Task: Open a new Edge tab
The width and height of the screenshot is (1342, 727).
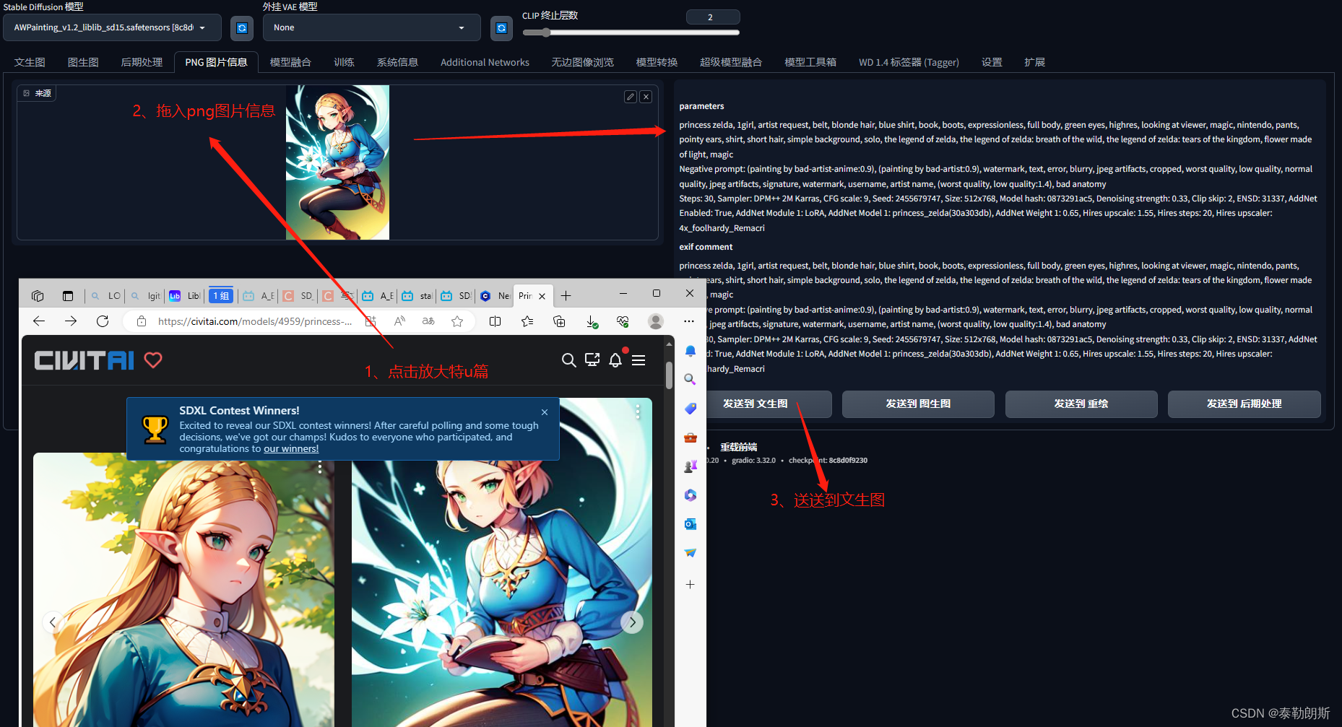Action: click(566, 296)
